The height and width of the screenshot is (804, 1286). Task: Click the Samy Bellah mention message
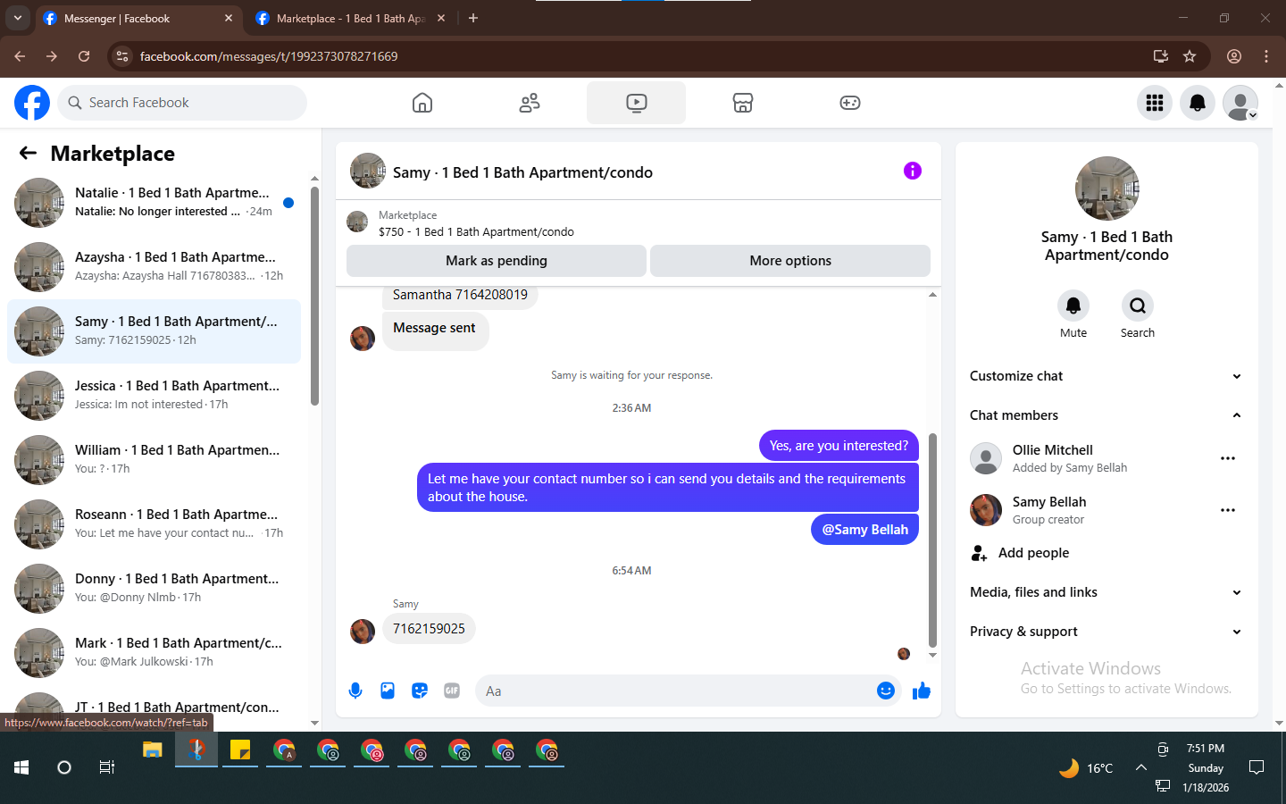[864, 530]
